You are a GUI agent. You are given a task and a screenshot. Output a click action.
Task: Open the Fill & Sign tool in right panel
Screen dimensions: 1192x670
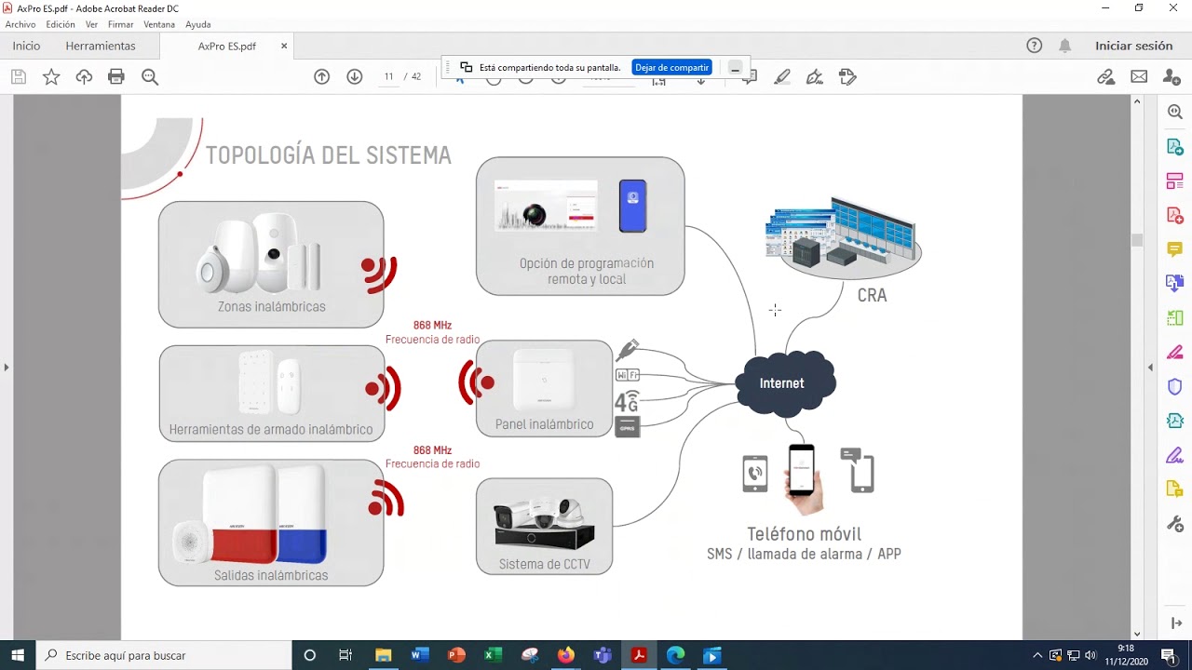(x=1175, y=455)
